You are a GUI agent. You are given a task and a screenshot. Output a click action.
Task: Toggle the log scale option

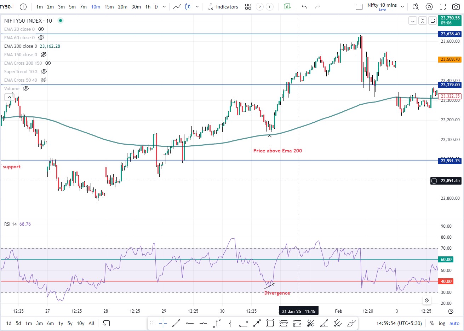coord(442,323)
